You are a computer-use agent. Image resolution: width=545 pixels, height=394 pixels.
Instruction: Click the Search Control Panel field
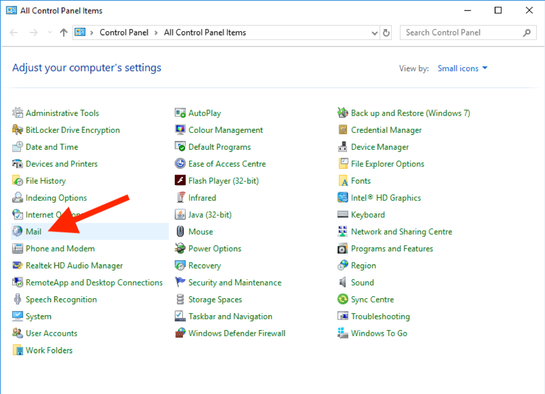pos(468,32)
